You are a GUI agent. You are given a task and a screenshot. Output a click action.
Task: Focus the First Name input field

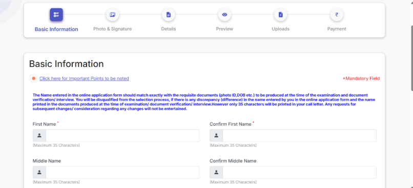click(x=122, y=135)
